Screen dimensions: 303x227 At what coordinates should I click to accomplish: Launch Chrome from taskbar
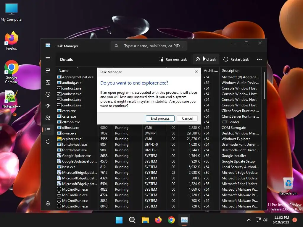(x=171, y=220)
